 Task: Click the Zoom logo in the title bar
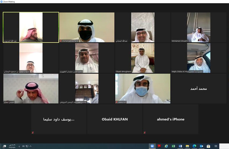(1, 2)
